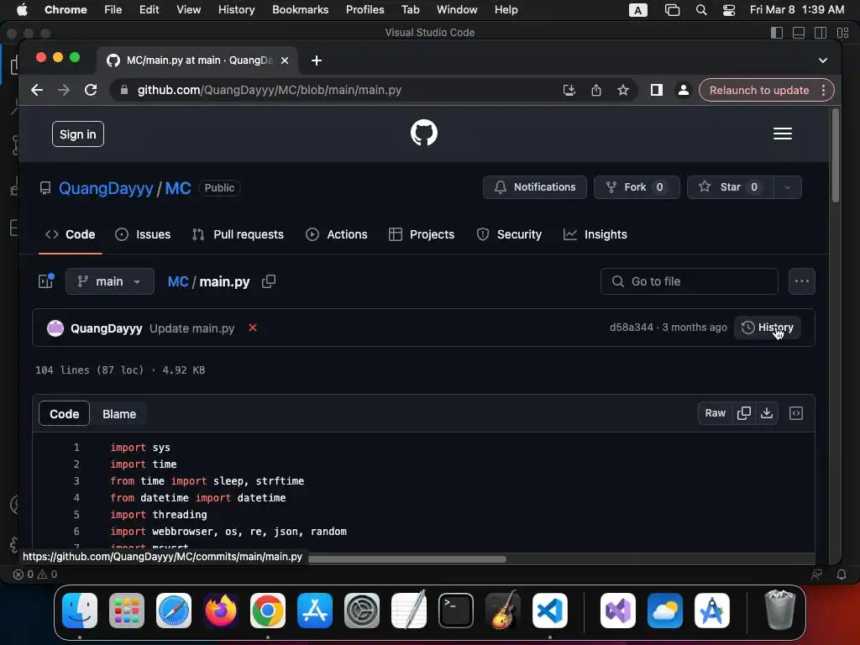This screenshot has height=645, width=860.
Task: Switch to the Actions tab
Action: point(336,234)
